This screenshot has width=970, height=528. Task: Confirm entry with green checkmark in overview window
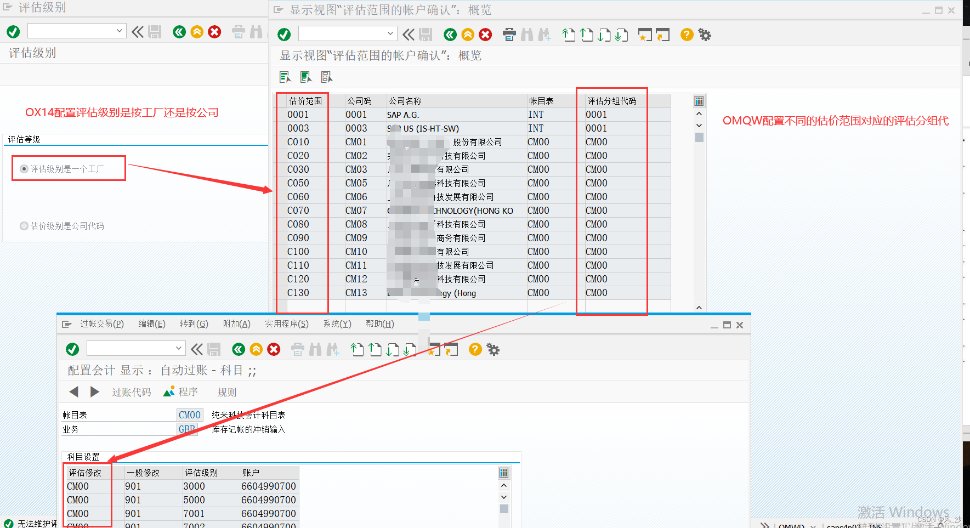(284, 34)
